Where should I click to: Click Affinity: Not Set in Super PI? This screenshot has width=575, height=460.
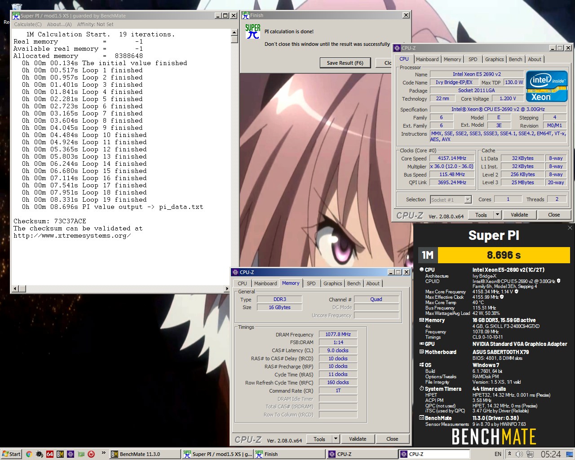95,24
